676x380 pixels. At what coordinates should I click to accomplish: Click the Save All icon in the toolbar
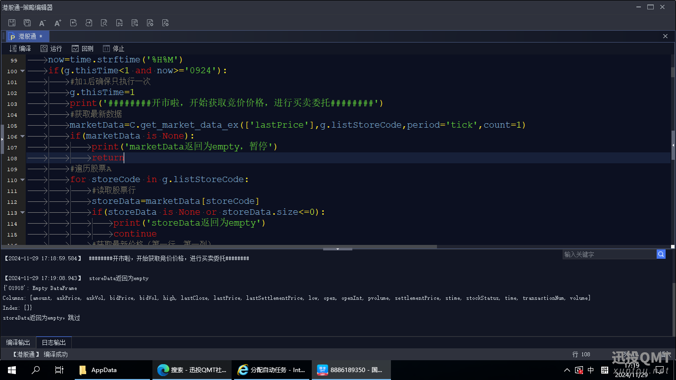[x=27, y=23]
